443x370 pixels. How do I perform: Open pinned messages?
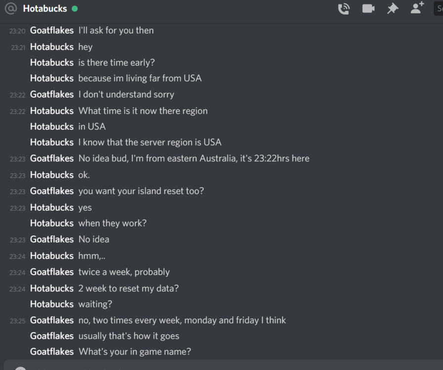[393, 8]
